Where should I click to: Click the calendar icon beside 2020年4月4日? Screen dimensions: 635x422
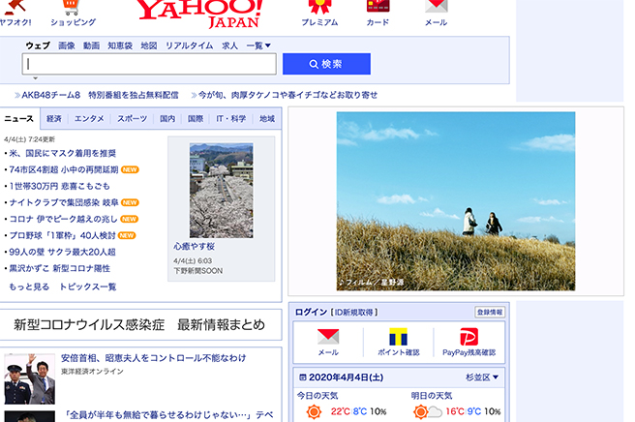click(x=302, y=377)
